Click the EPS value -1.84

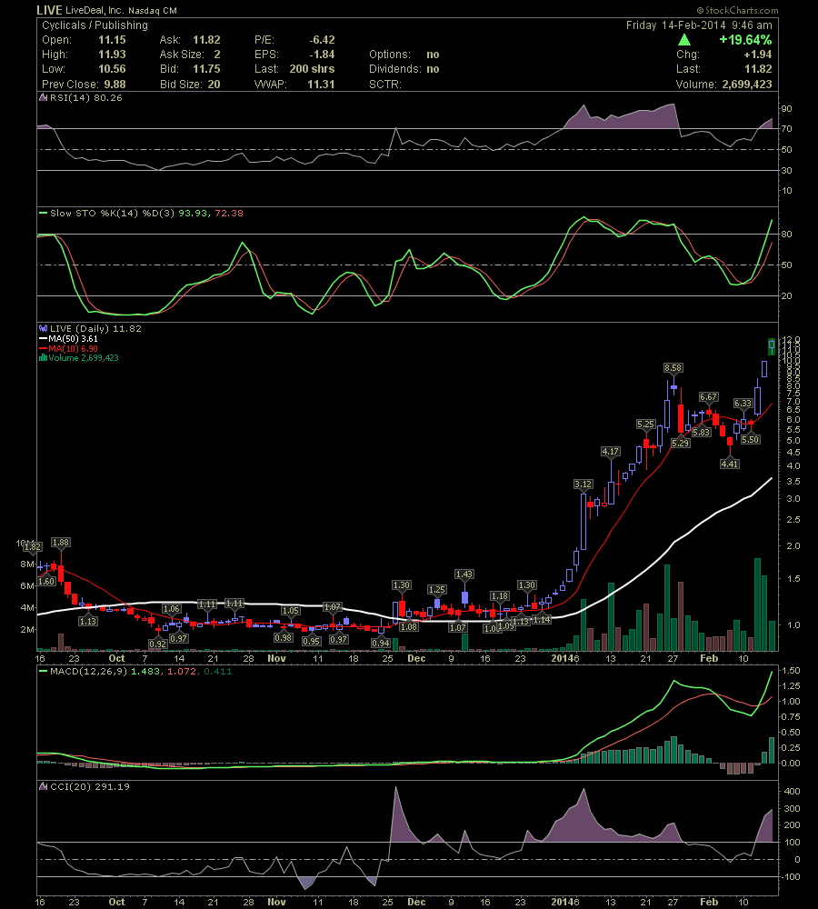coord(324,54)
